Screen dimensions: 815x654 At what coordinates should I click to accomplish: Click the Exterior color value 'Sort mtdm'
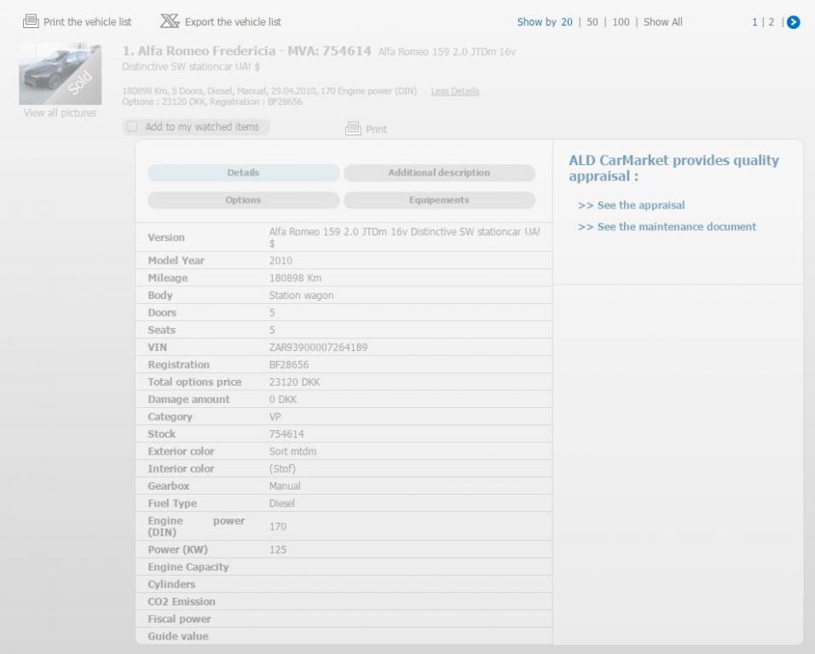[292, 451]
